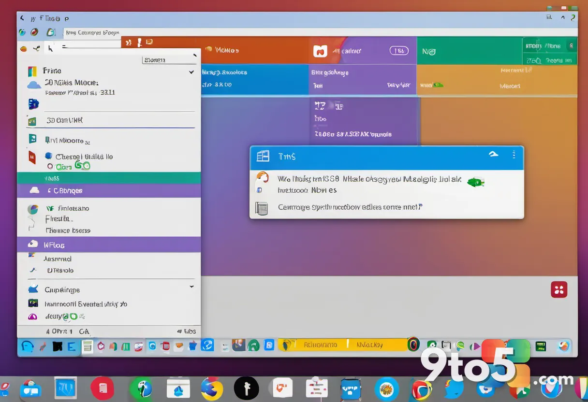Go back with the title bar arrow

click(x=22, y=18)
